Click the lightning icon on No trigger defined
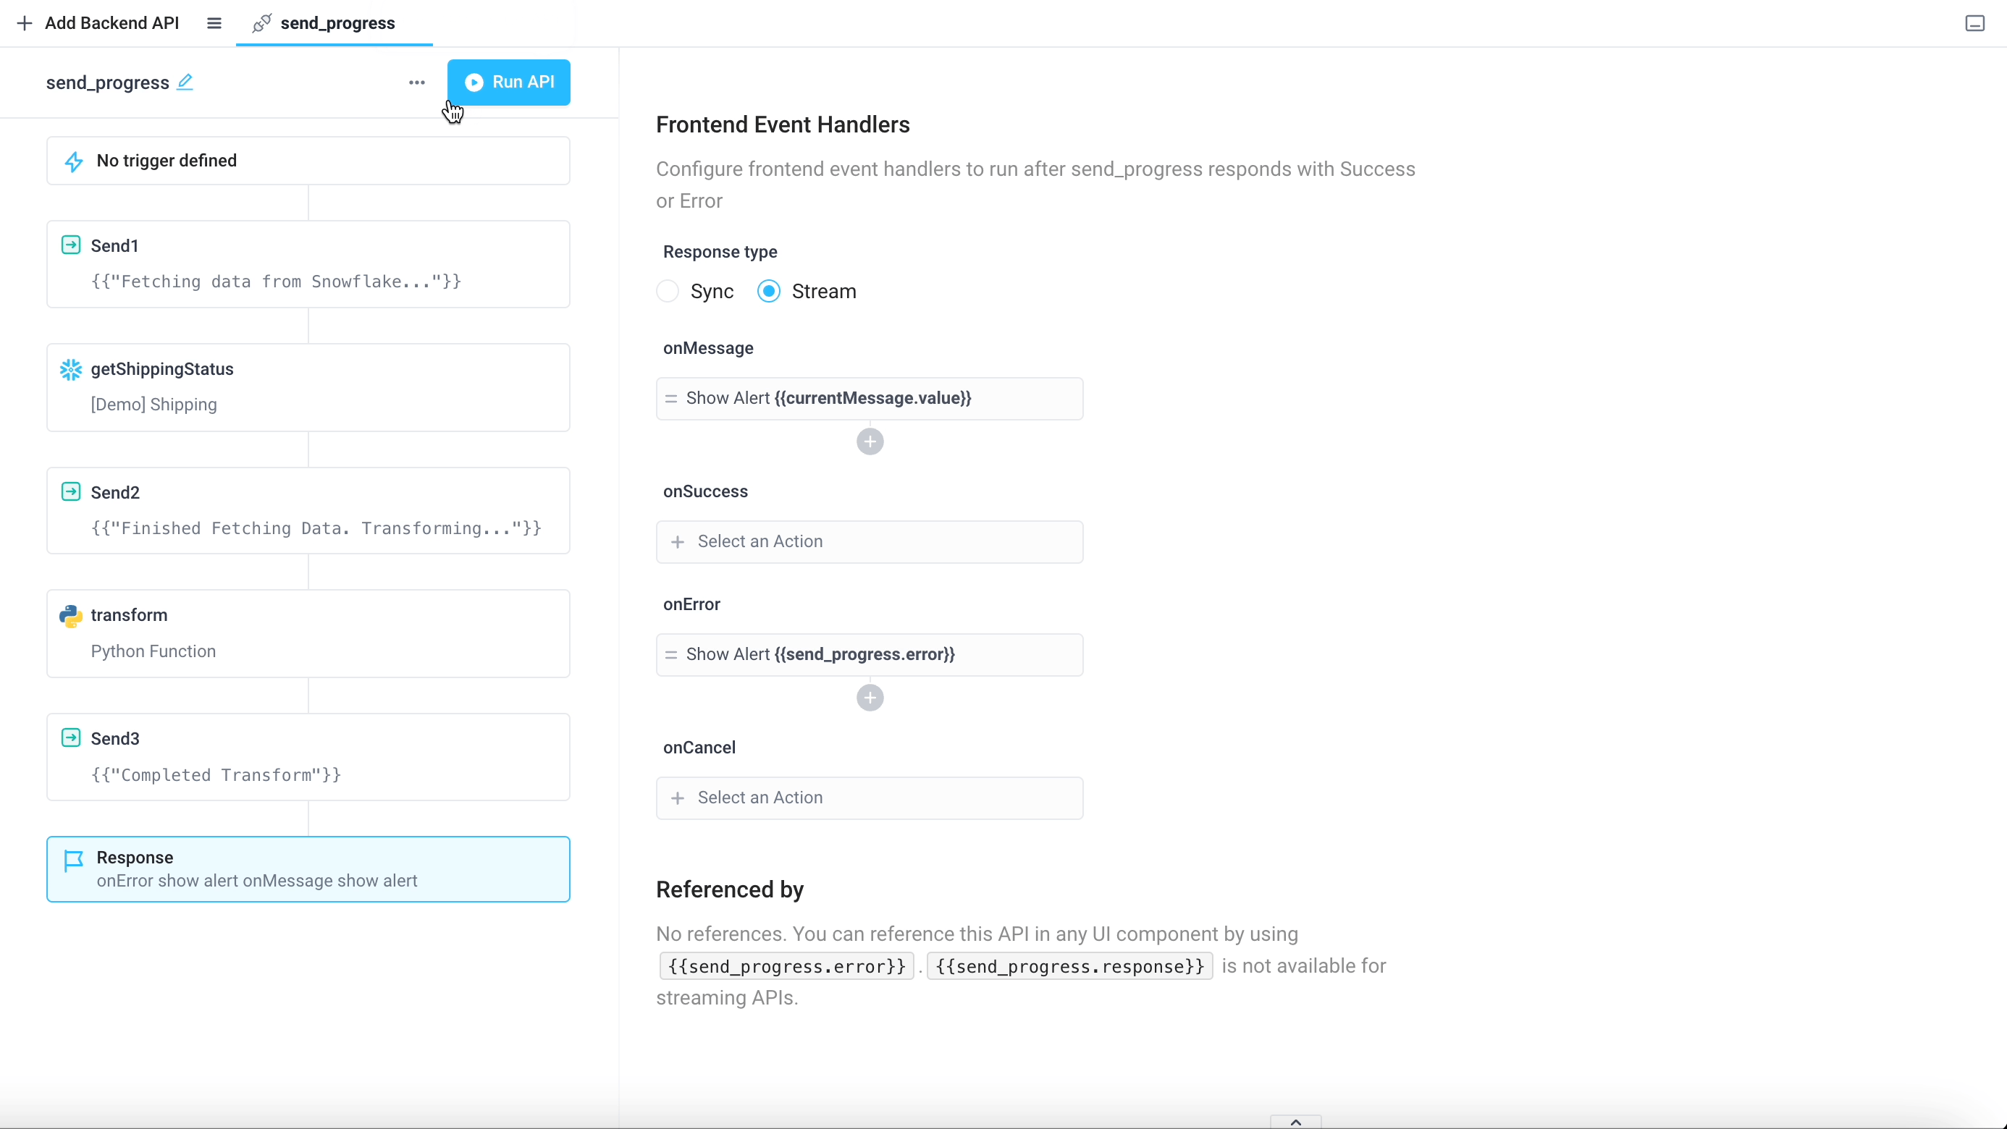The width and height of the screenshot is (2007, 1129). click(x=75, y=161)
